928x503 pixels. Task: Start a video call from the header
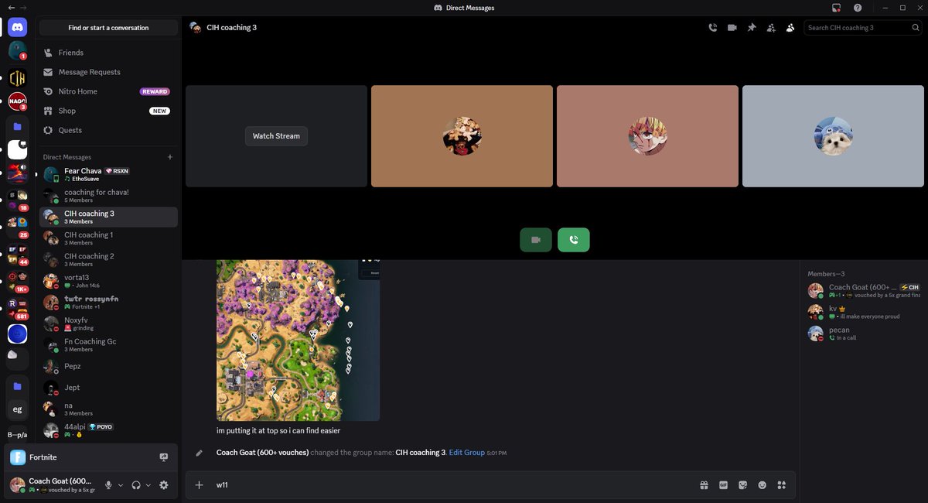(x=732, y=27)
